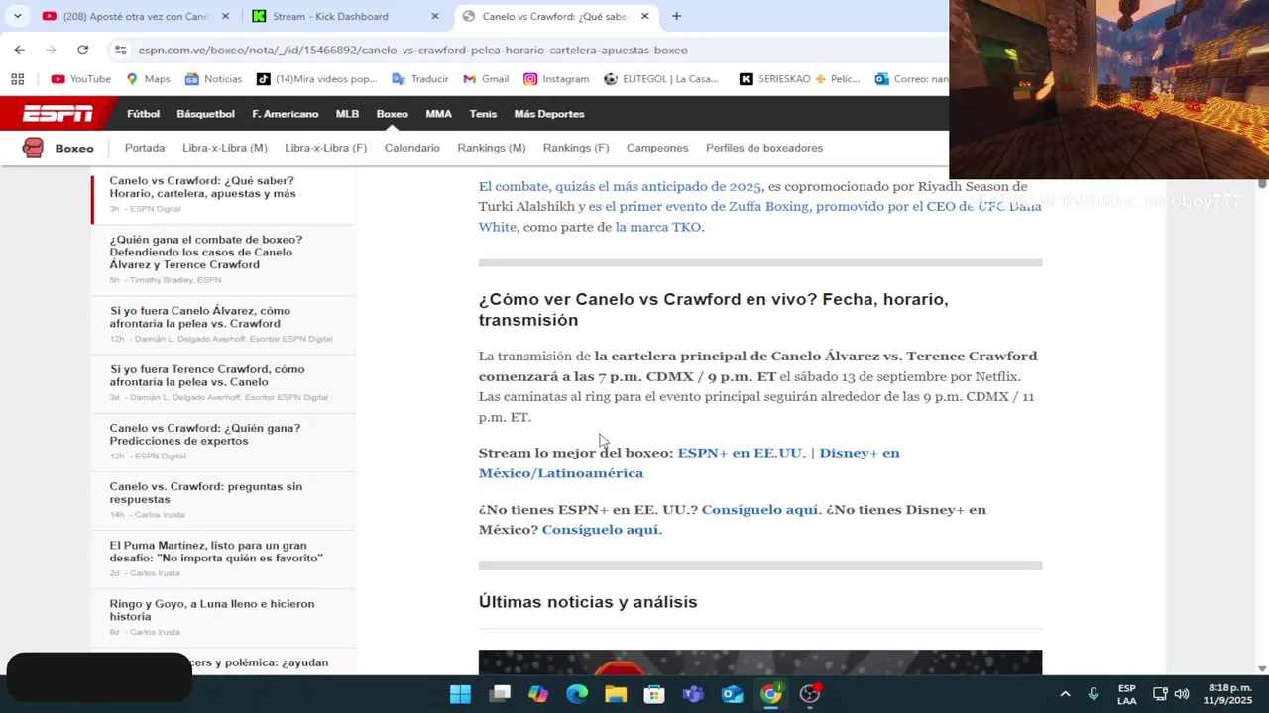Open the YouTube bookmark
The height and width of the screenshot is (713, 1269).
tap(80, 79)
